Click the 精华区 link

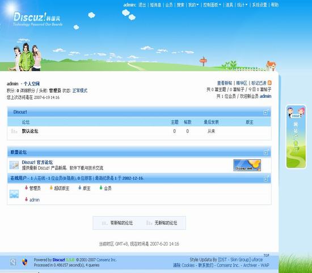[x=241, y=83]
